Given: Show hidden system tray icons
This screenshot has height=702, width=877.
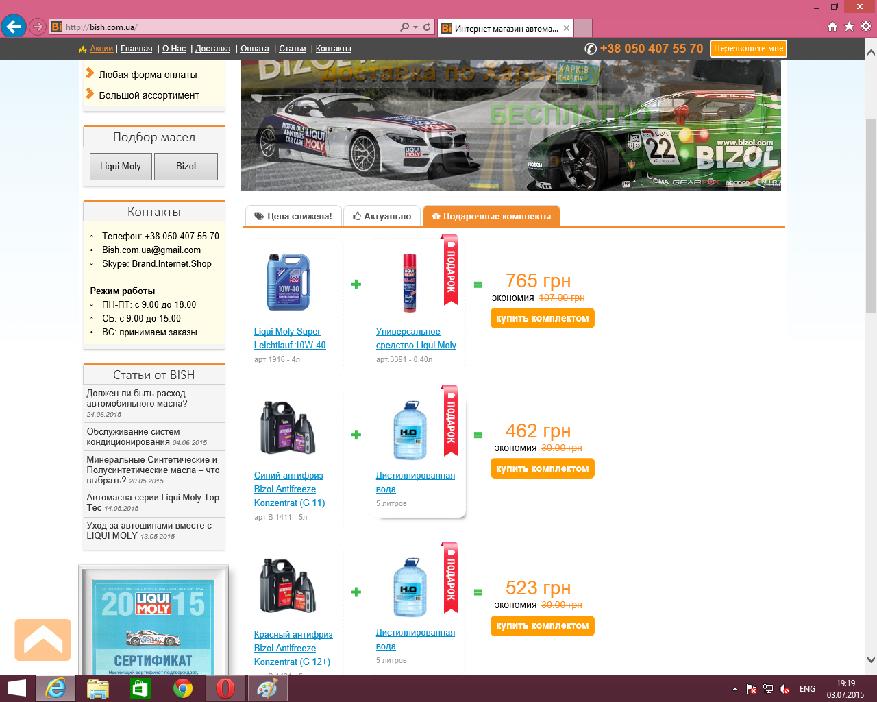Looking at the screenshot, I should (734, 689).
